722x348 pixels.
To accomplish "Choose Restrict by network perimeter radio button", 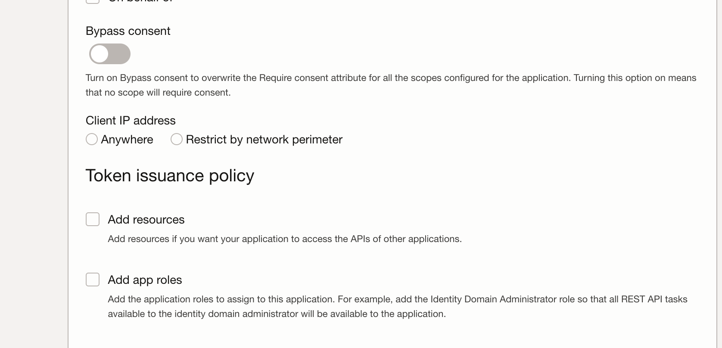I will coord(177,139).
